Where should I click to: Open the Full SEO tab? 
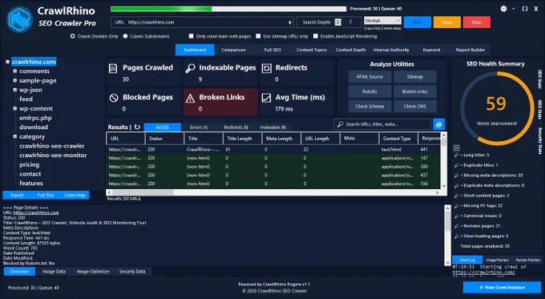[x=272, y=50]
